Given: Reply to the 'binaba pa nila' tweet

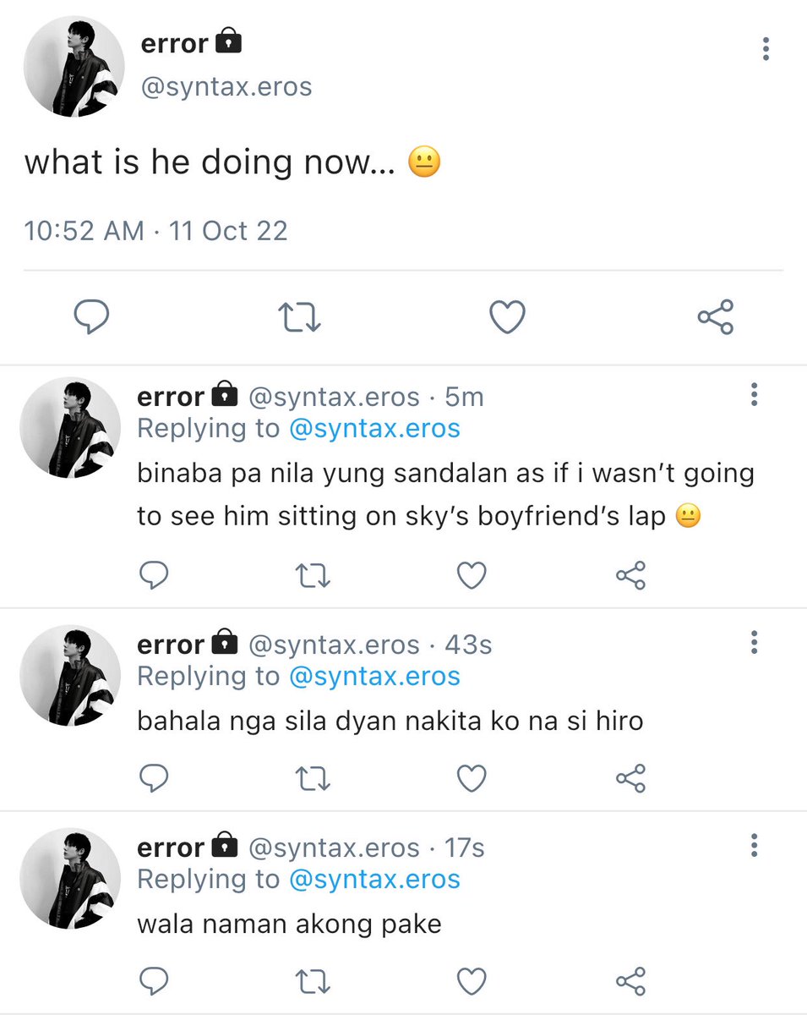Looking at the screenshot, I should pos(153,575).
